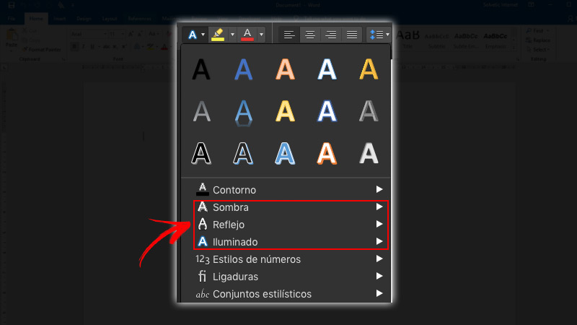Apply the Subtitle style from Styles gallery
Viewport: 577px width, 325px height.
[437, 39]
